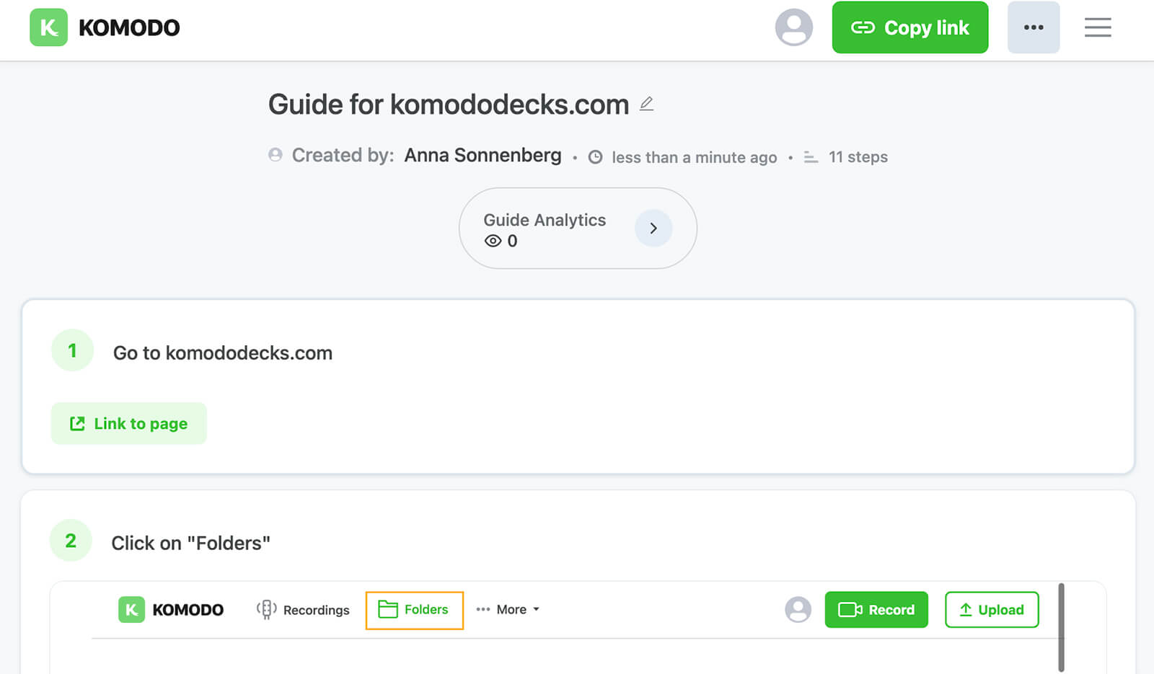Open the user profile avatar in the header

[793, 27]
